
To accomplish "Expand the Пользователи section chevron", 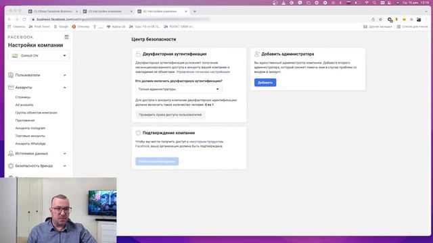I will (65, 75).
